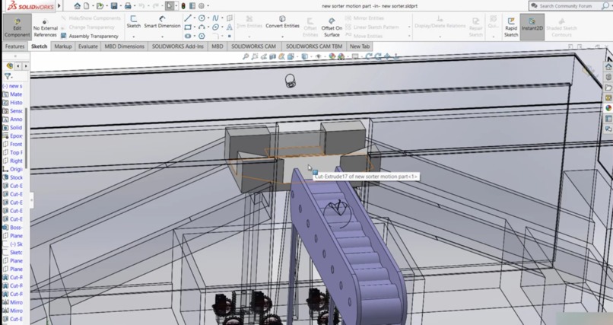Click the Edit Component button
This screenshot has width=613, height=325.
point(17,27)
